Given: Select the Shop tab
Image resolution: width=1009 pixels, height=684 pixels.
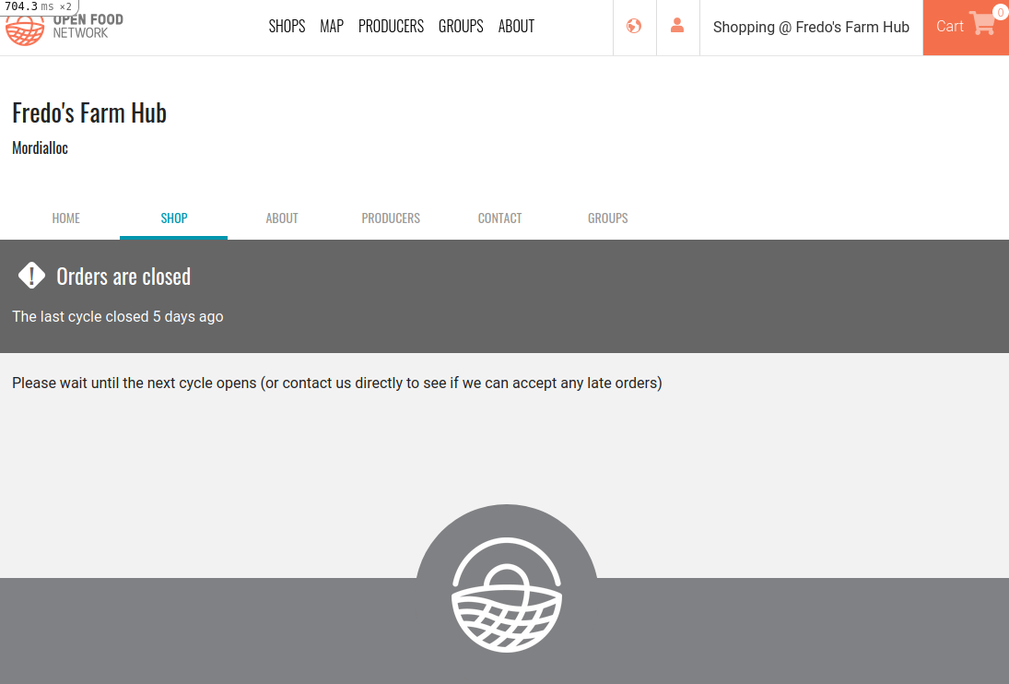Looking at the screenshot, I should point(174,218).
